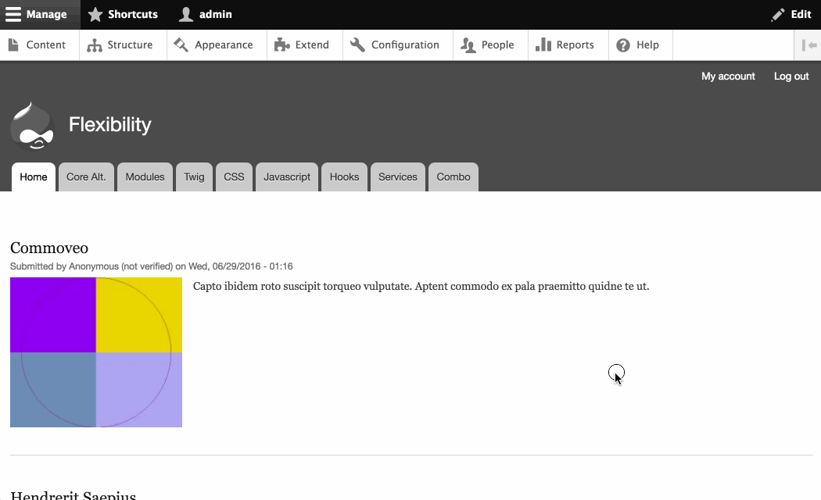
Task: Open the Hendrerit Saepius article title
Action: [73, 495]
